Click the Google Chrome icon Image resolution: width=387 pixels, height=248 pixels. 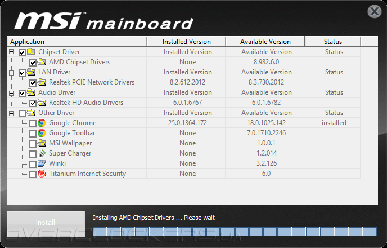(x=42, y=123)
